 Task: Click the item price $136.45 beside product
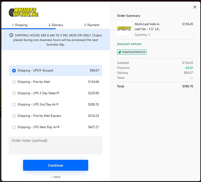(187, 24)
